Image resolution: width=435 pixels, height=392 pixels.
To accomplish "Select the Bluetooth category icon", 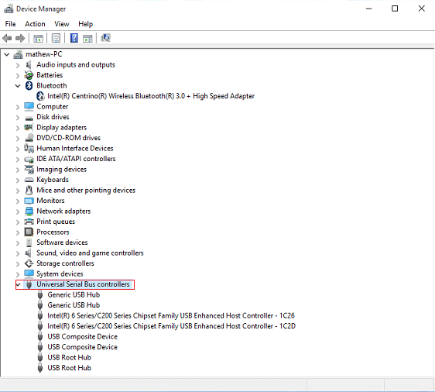I will coord(29,85).
